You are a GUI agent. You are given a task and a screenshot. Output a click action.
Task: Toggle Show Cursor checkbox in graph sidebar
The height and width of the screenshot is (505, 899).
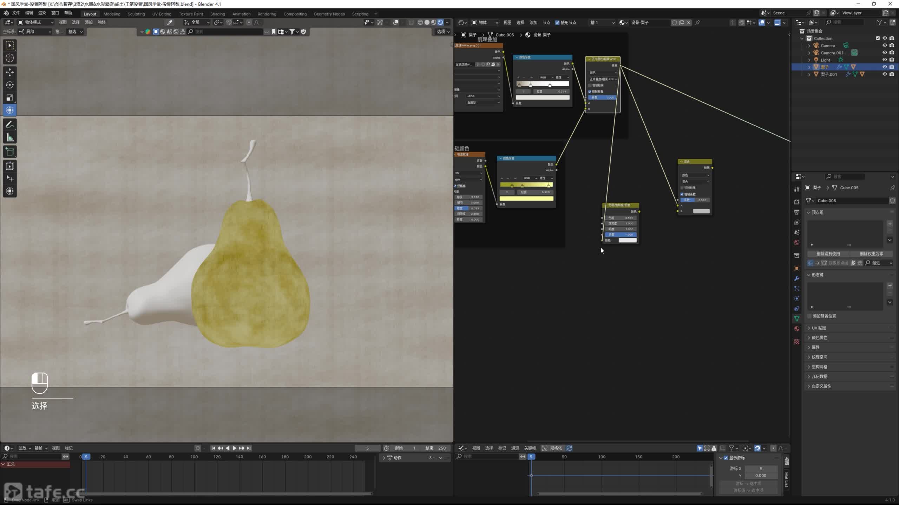click(x=726, y=458)
